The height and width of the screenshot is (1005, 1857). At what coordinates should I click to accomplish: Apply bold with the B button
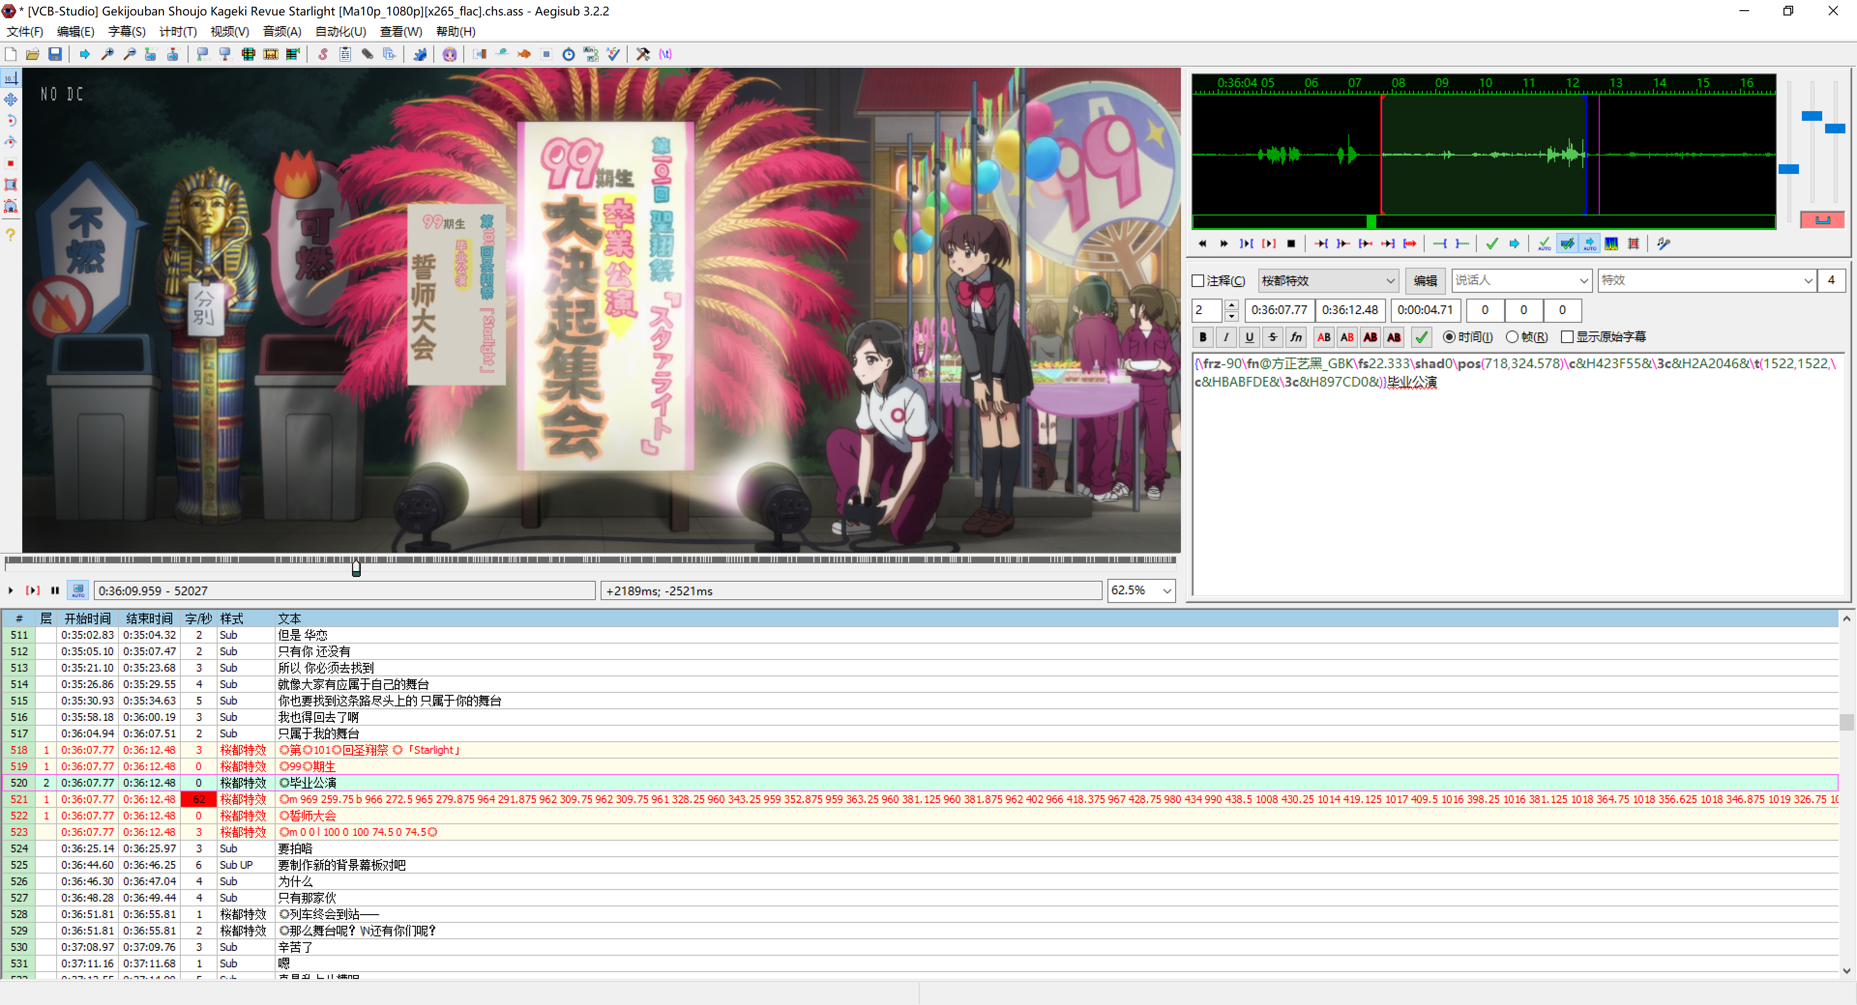coord(1203,336)
